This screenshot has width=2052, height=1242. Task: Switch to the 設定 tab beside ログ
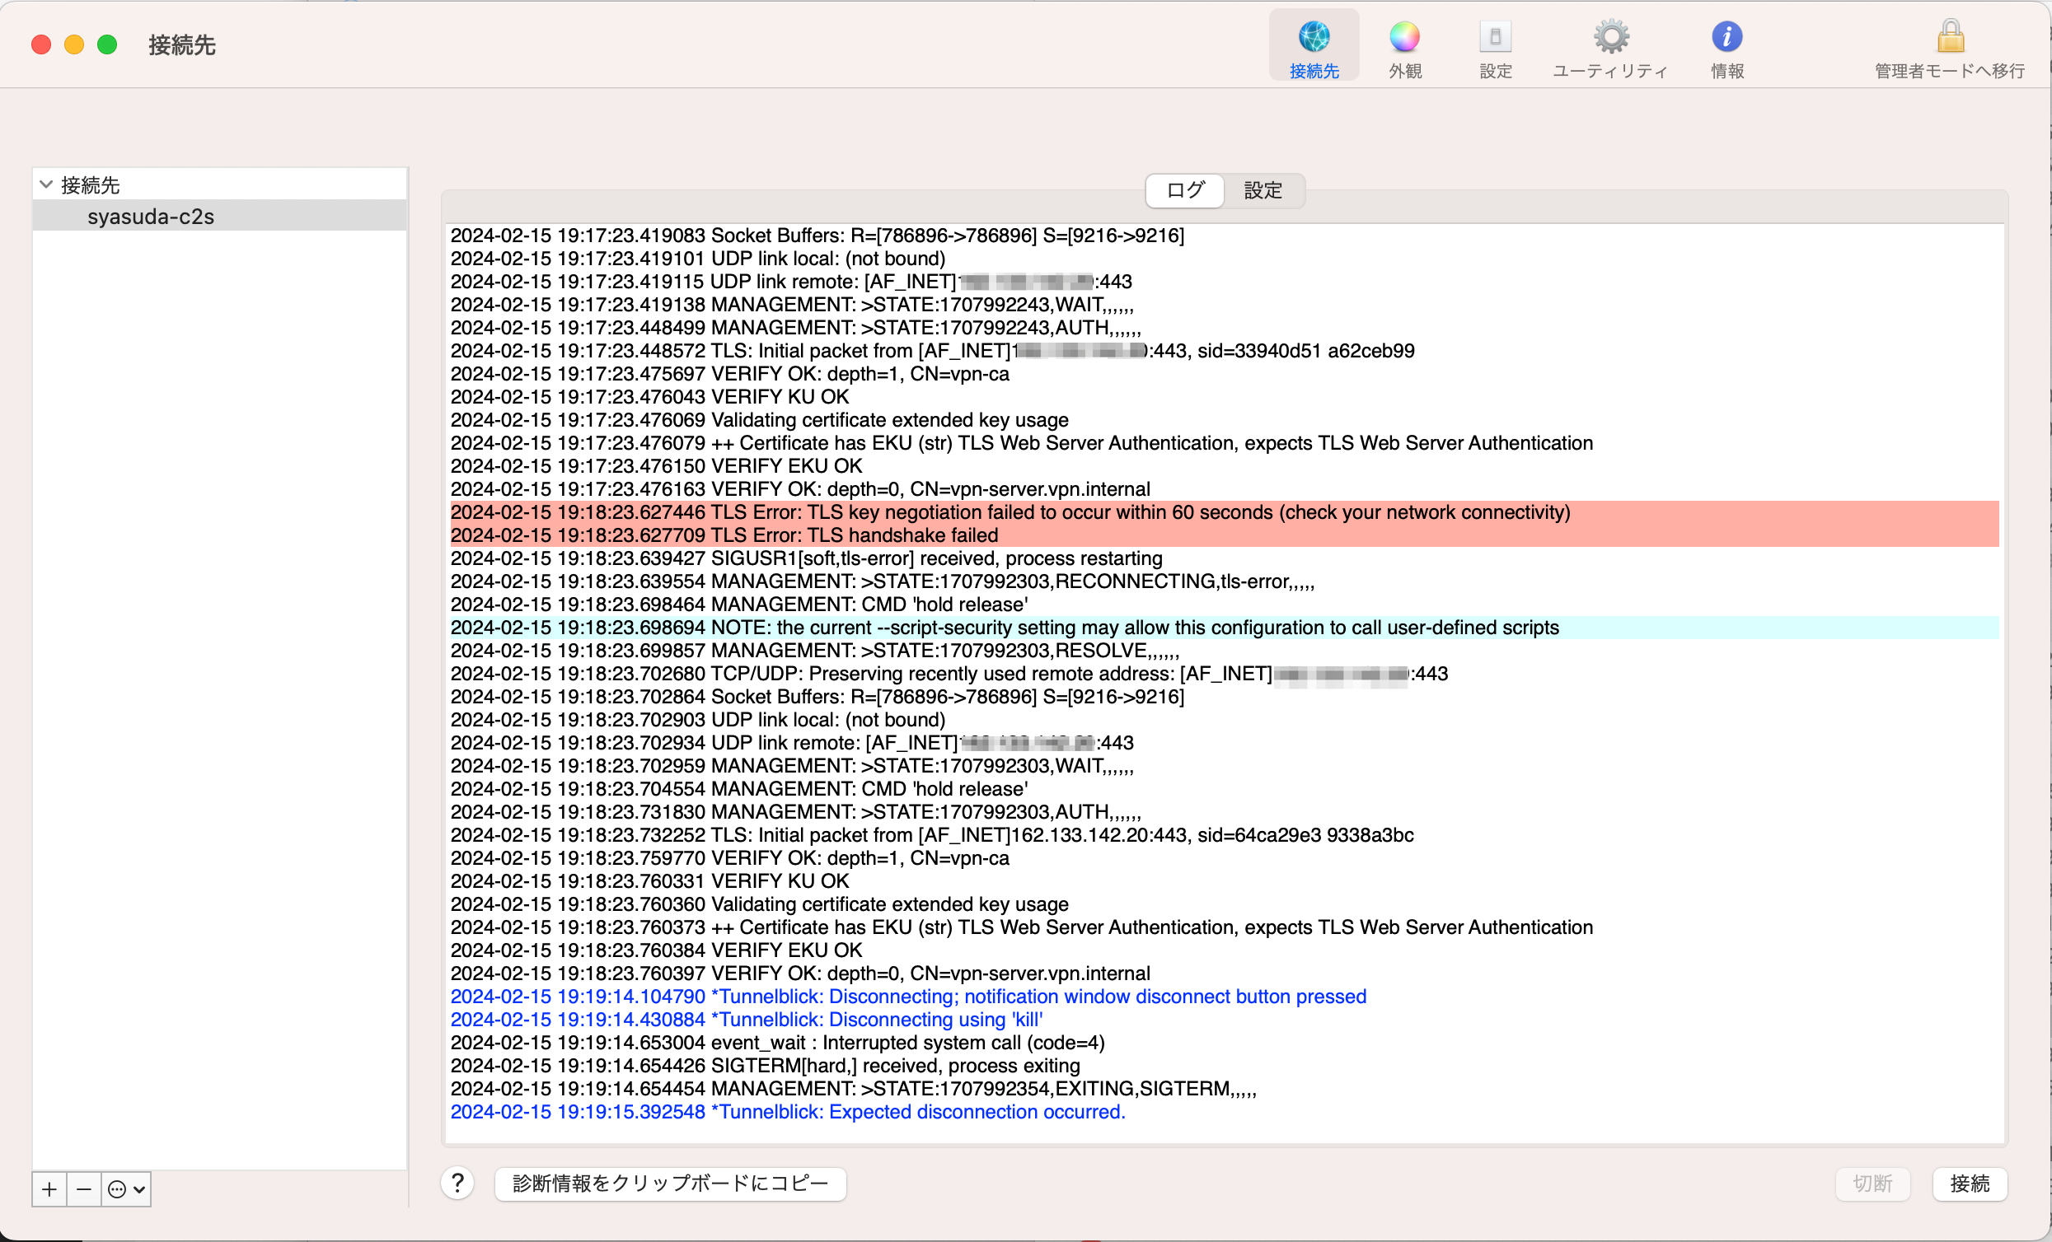point(1263,190)
